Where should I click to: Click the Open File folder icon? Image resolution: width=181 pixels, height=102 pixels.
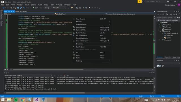[x=15, y=8]
